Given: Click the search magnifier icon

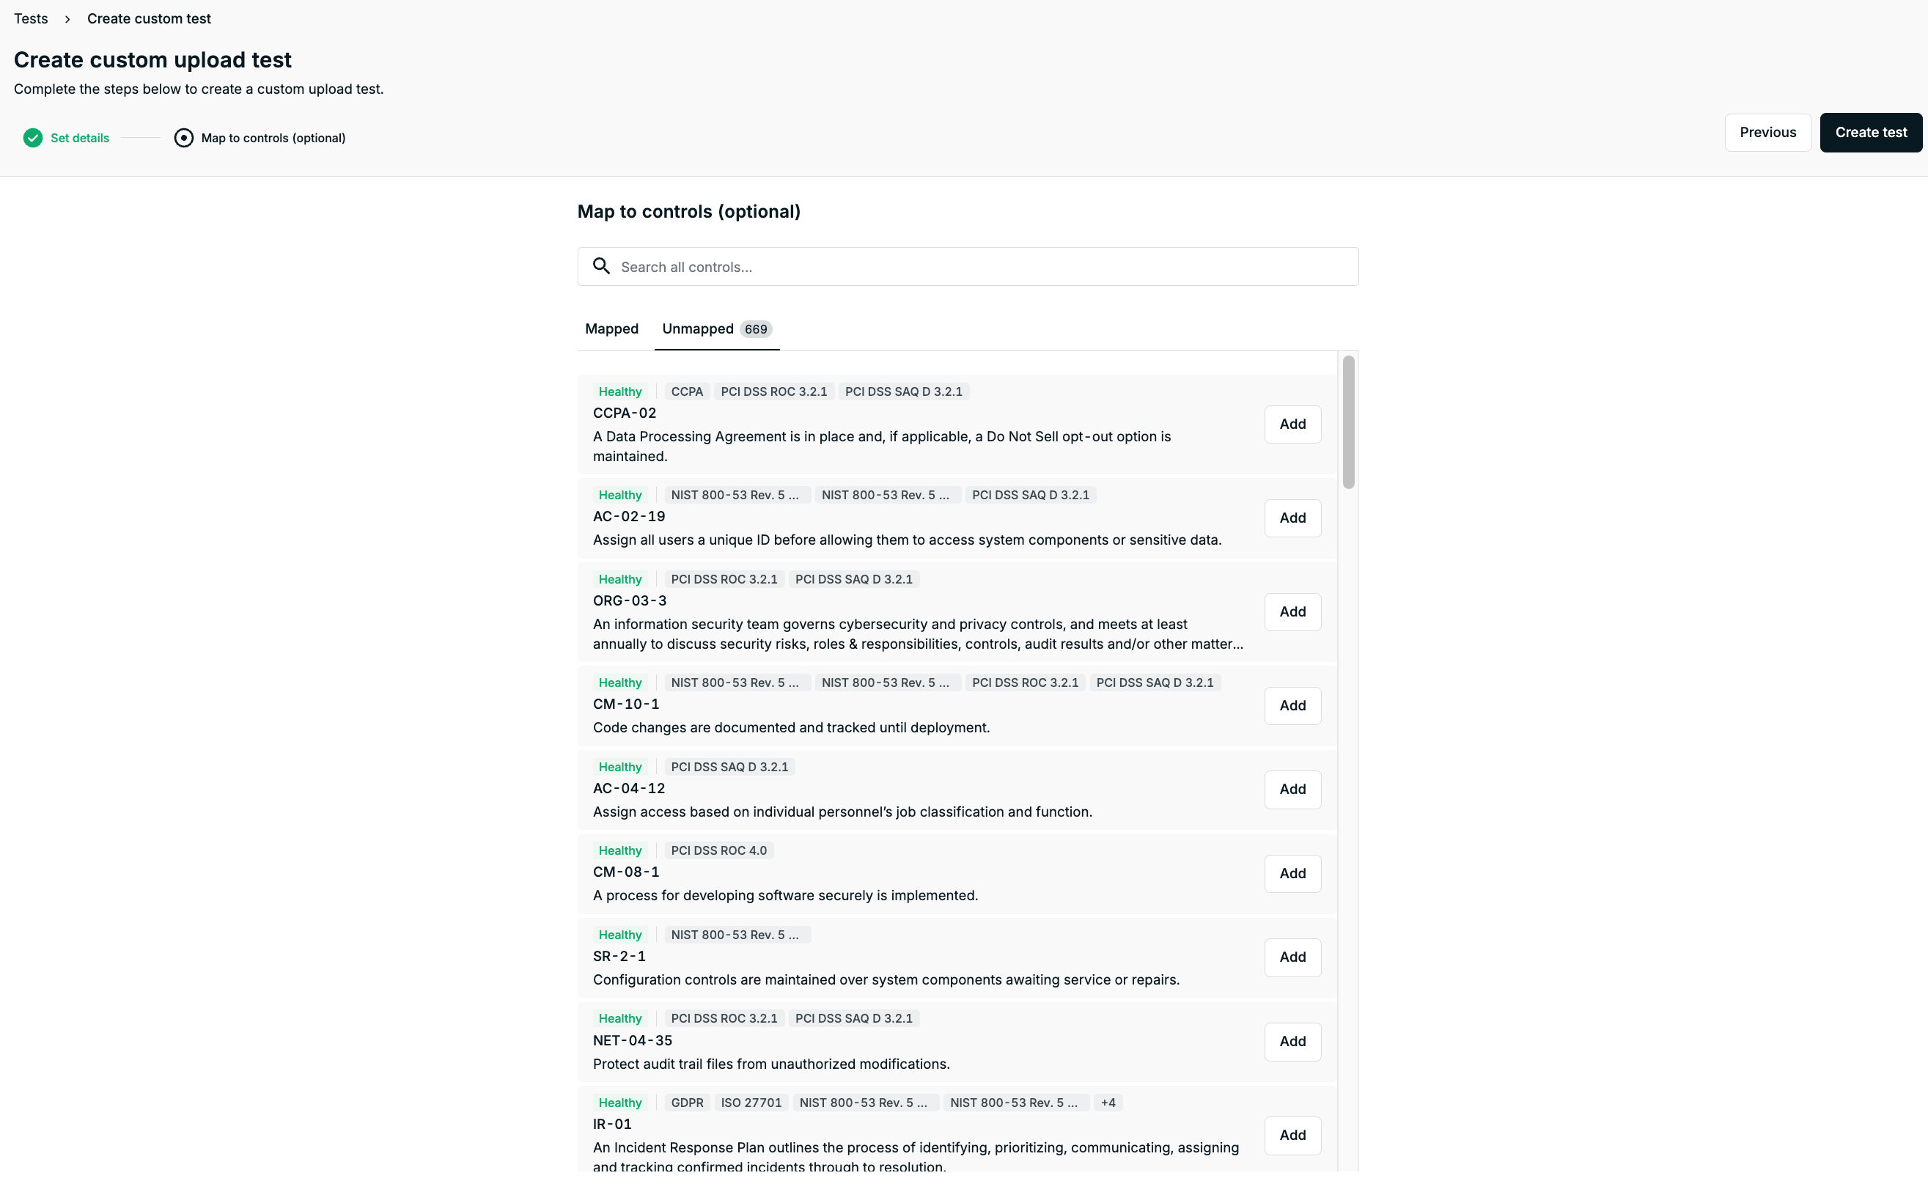Looking at the screenshot, I should [x=601, y=266].
